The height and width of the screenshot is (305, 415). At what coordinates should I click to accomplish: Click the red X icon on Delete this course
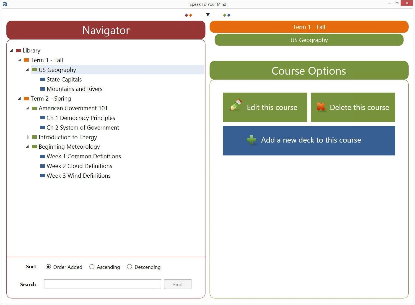tap(321, 106)
